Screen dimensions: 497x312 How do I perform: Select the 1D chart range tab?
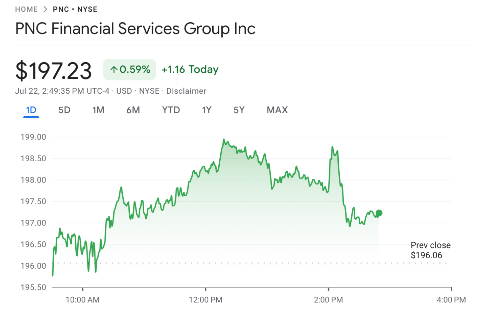tap(31, 110)
